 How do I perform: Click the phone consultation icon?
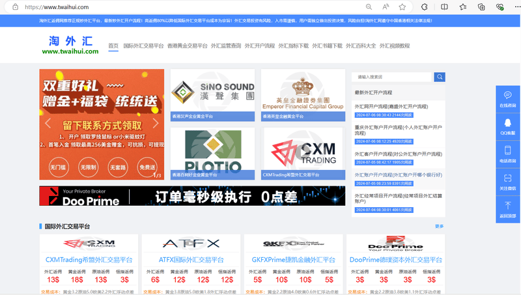tap(508, 154)
